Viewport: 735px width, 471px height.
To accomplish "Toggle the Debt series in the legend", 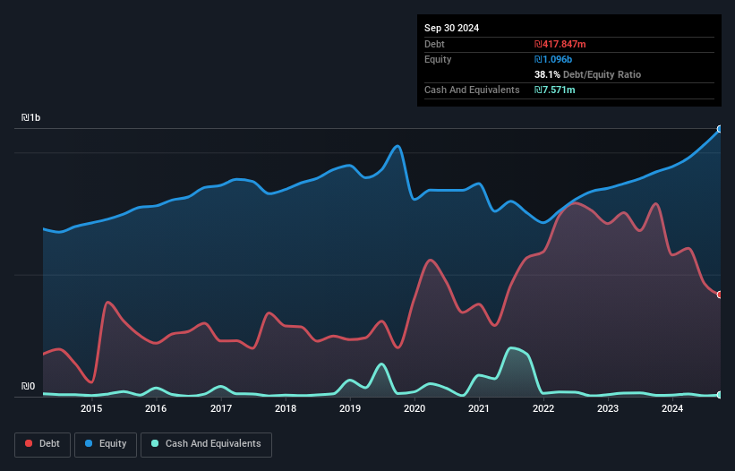I will pos(43,444).
